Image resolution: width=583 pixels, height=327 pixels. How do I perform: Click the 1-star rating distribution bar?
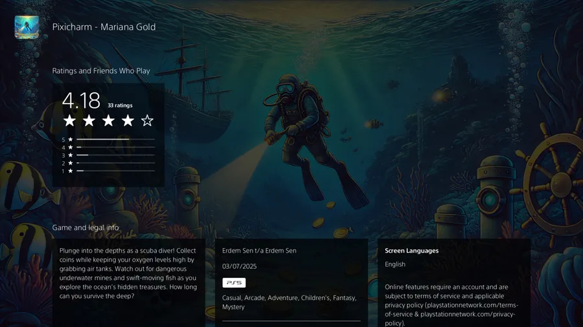[x=116, y=171]
